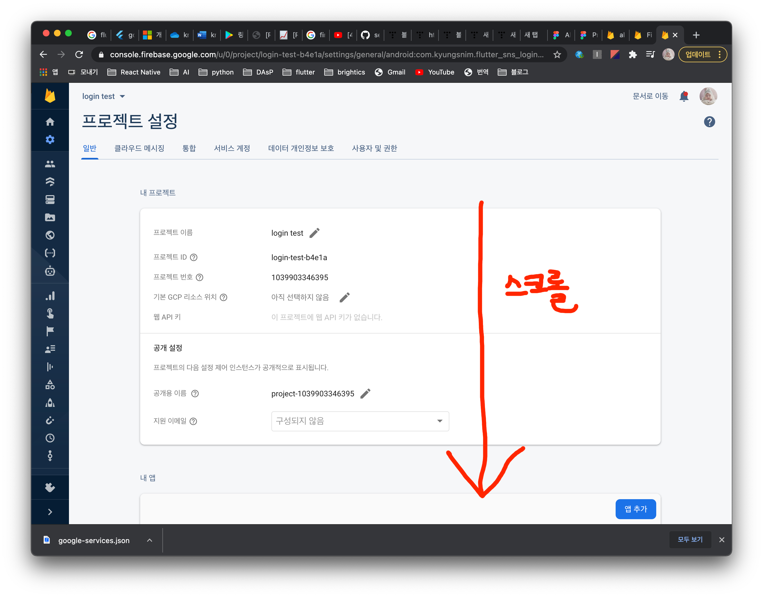
Task: Open Authentication users icon in the sidebar
Action: click(50, 164)
